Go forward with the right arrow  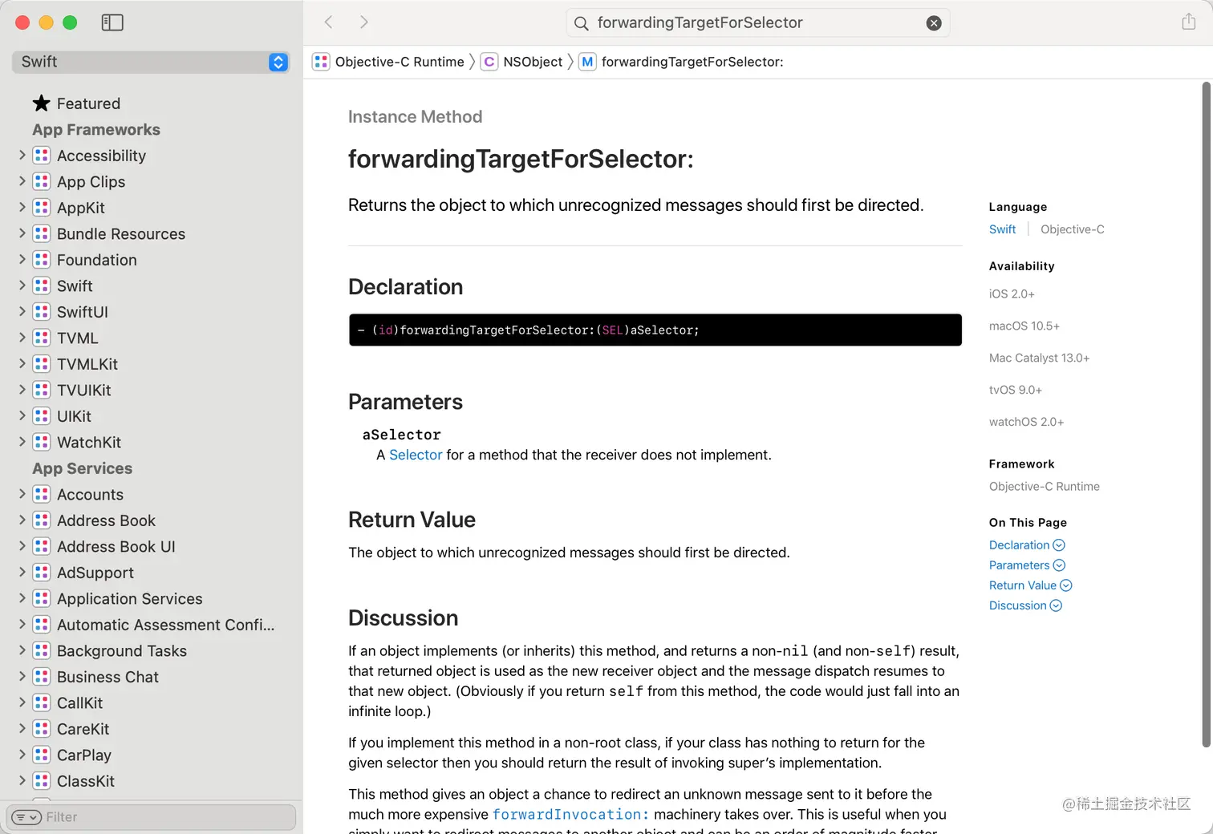364,22
